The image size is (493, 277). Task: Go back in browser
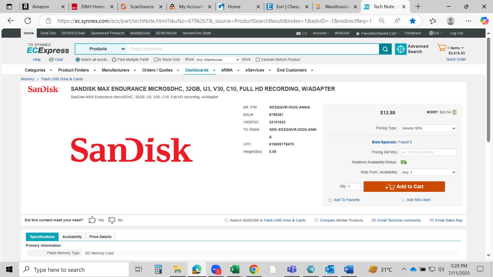11,21
